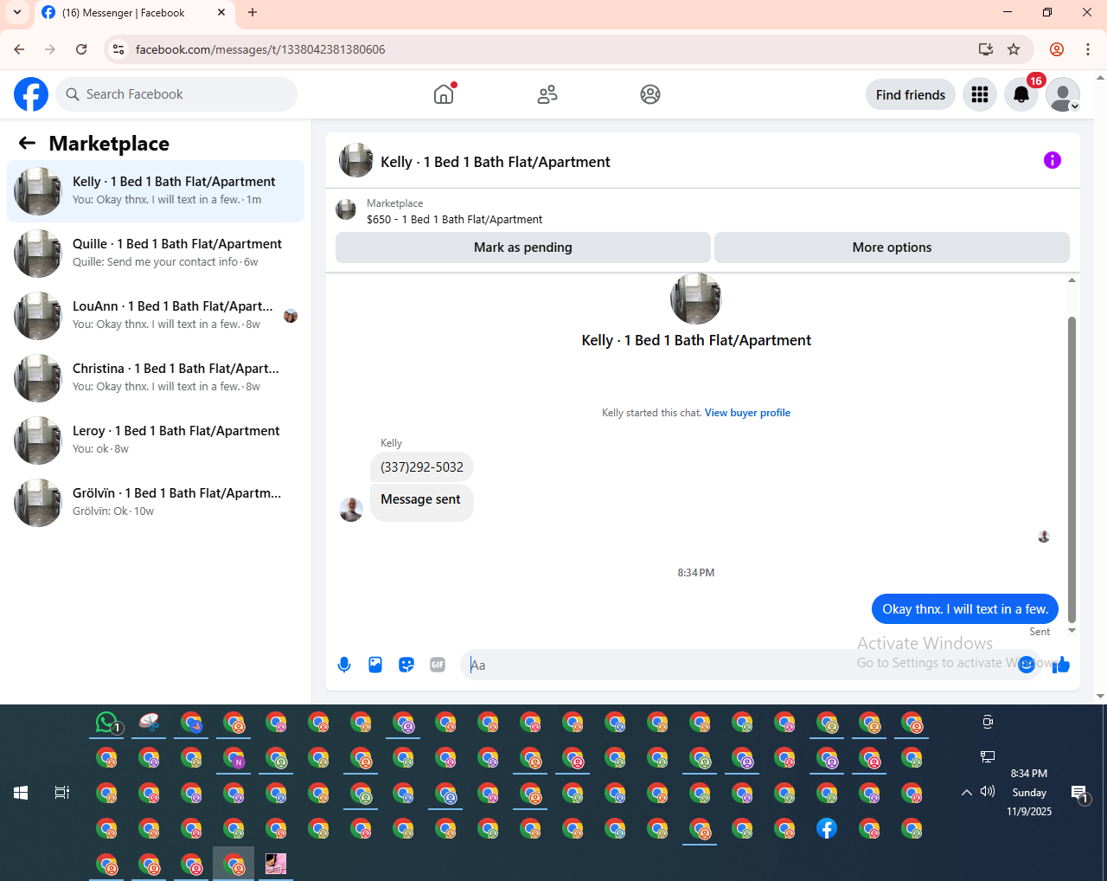Image resolution: width=1107 pixels, height=881 pixels.
Task: Open the browser tab search dropdown
Action: (x=17, y=12)
